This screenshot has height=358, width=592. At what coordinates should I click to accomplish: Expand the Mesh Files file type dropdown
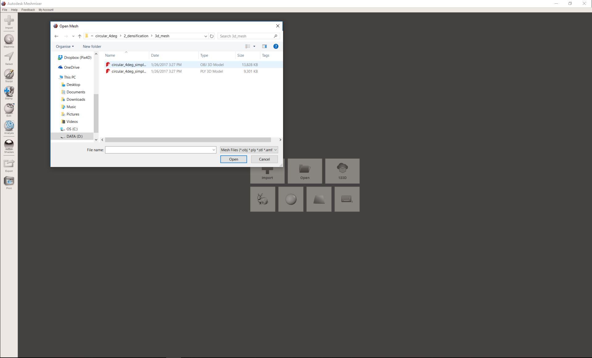tap(249, 150)
